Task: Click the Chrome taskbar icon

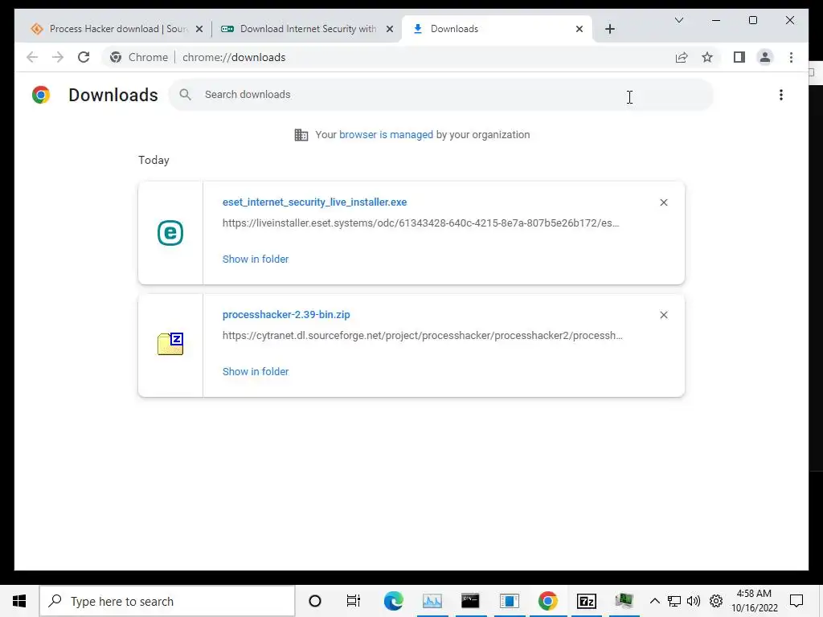Action: coord(547,601)
